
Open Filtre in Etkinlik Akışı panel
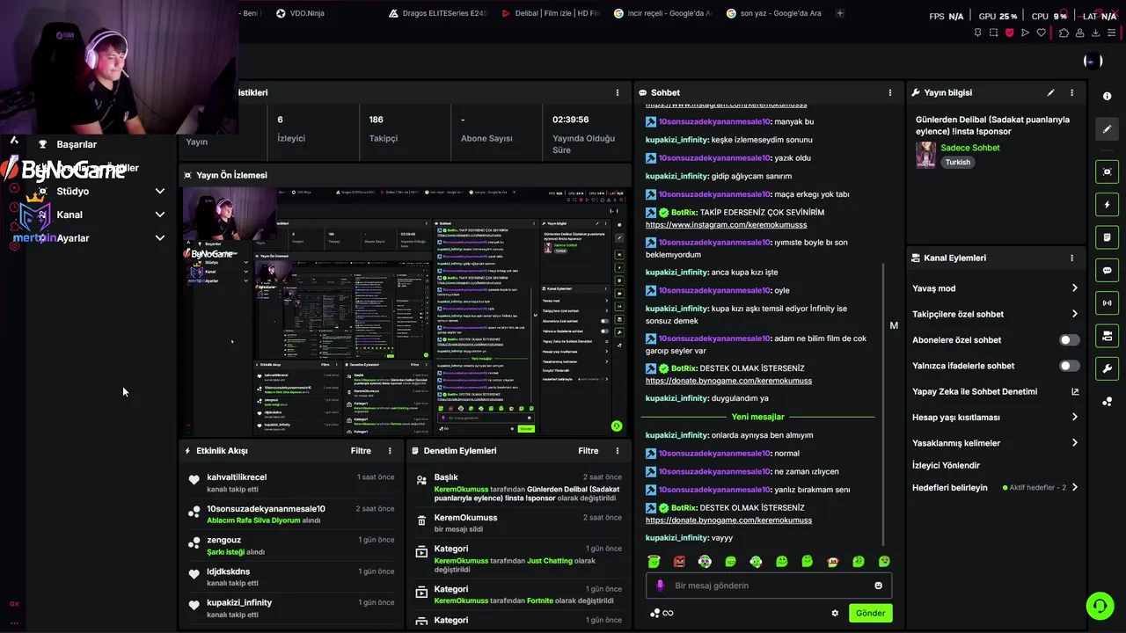[x=361, y=450]
